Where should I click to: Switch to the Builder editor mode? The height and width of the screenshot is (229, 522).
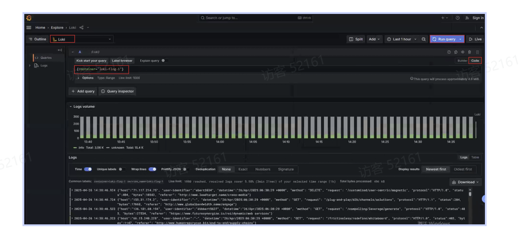(x=462, y=61)
